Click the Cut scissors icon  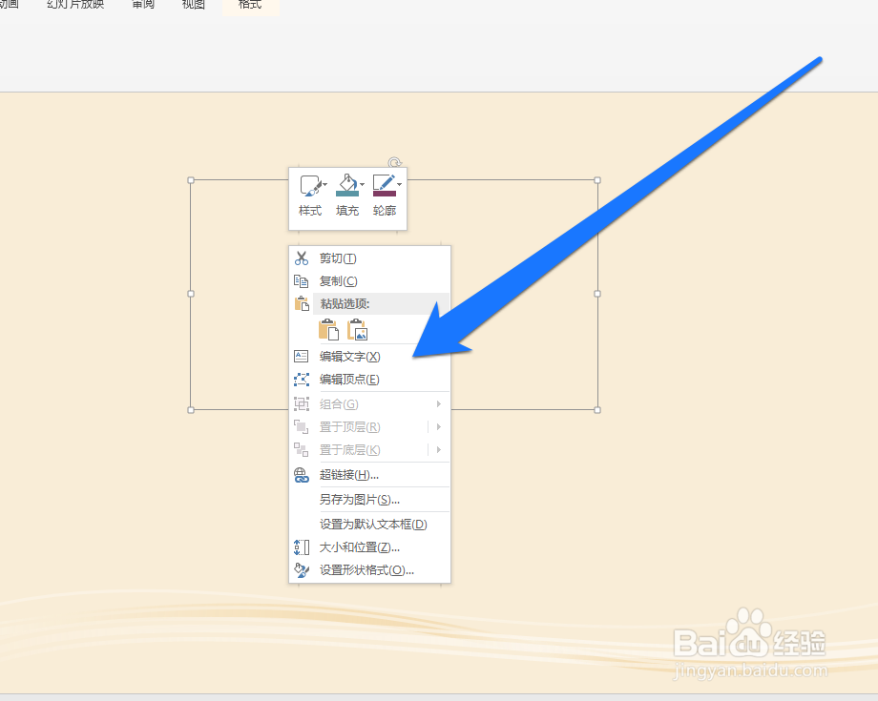(x=302, y=258)
